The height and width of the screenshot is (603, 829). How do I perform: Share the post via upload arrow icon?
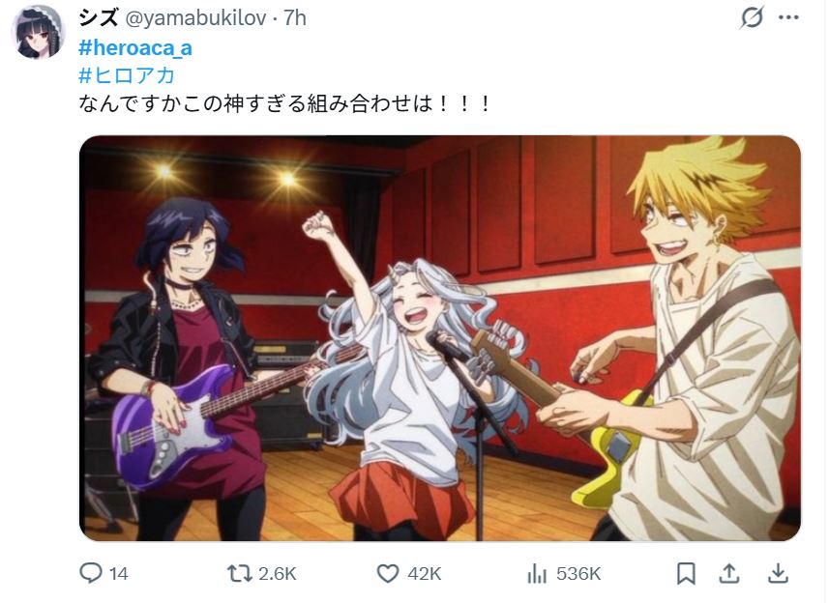729,573
